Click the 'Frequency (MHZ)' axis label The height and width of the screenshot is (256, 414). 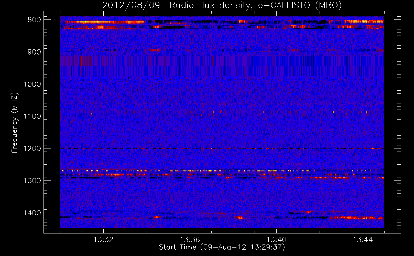[14, 123]
